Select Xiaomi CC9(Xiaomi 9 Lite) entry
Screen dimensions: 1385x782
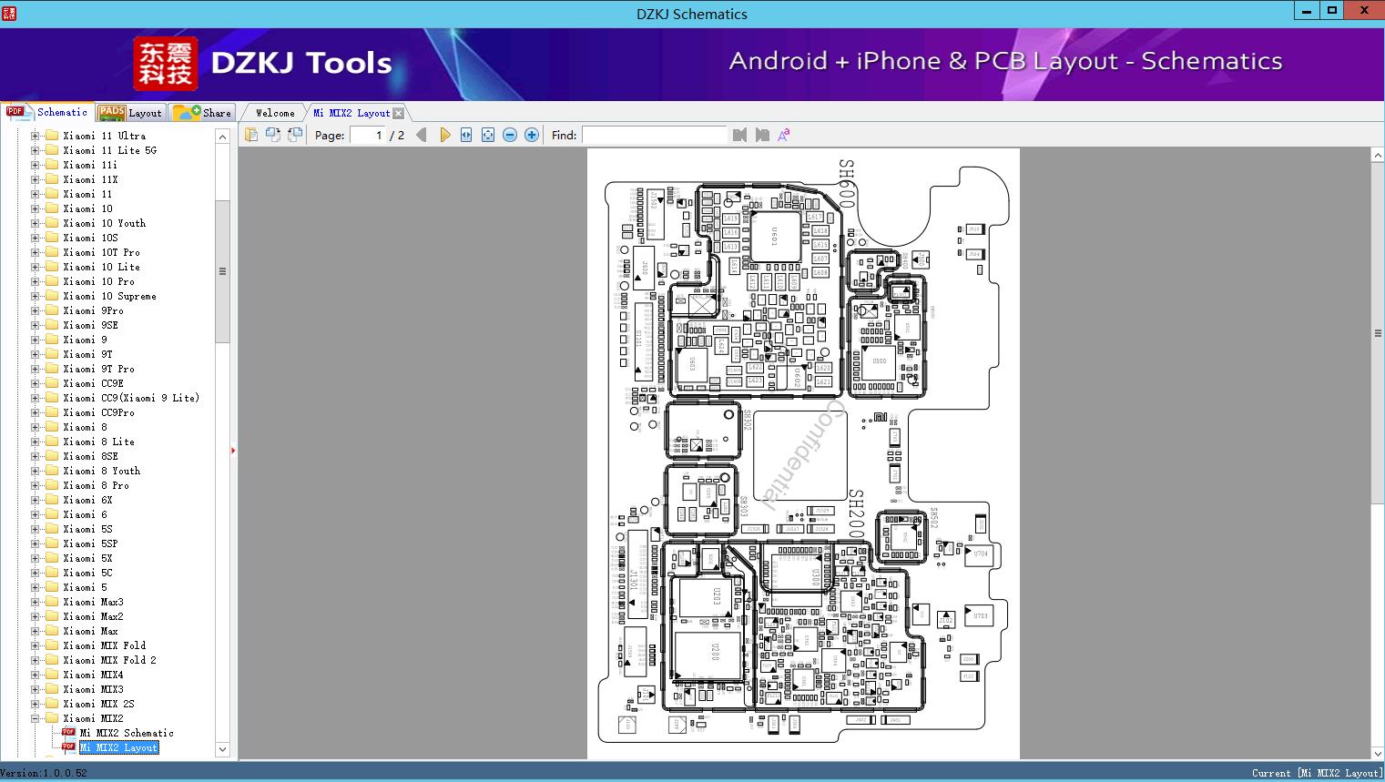[131, 398]
